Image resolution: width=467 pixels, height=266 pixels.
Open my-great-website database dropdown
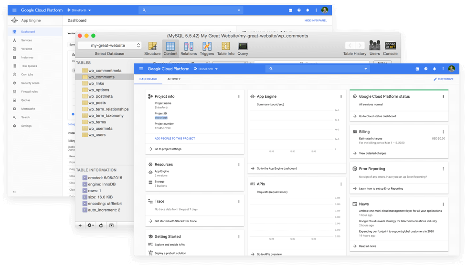tap(109, 45)
